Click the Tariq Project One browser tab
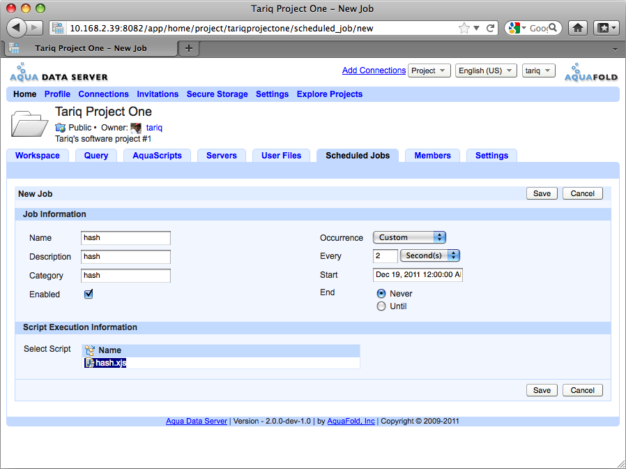This screenshot has height=469, width=626. point(91,48)
